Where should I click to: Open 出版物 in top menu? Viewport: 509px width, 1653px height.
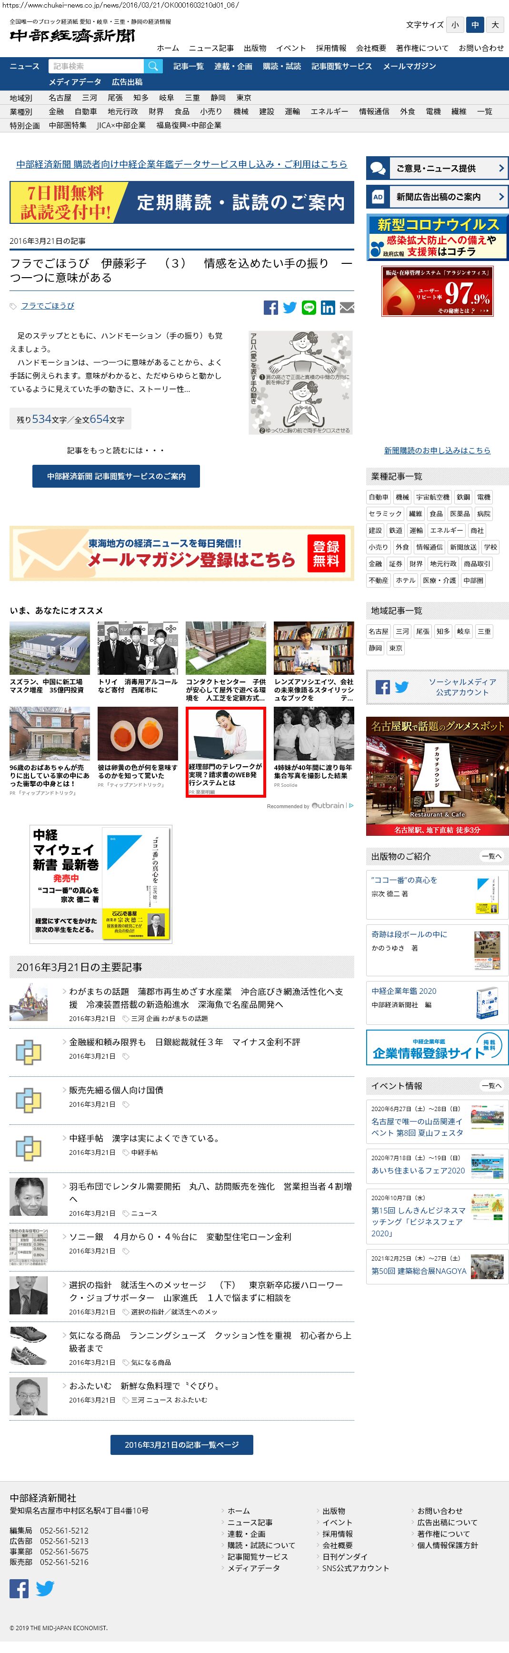click(255, 48)
